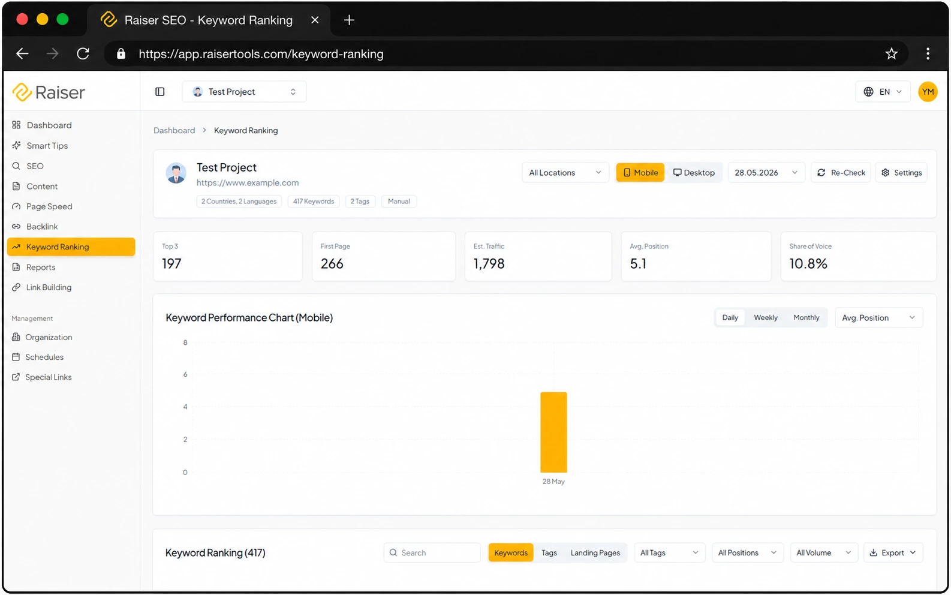Open the Avg. Position chart metric dropdown
Image resolution: width=951 pixels, height=595 pixels.
pos(878,318)
